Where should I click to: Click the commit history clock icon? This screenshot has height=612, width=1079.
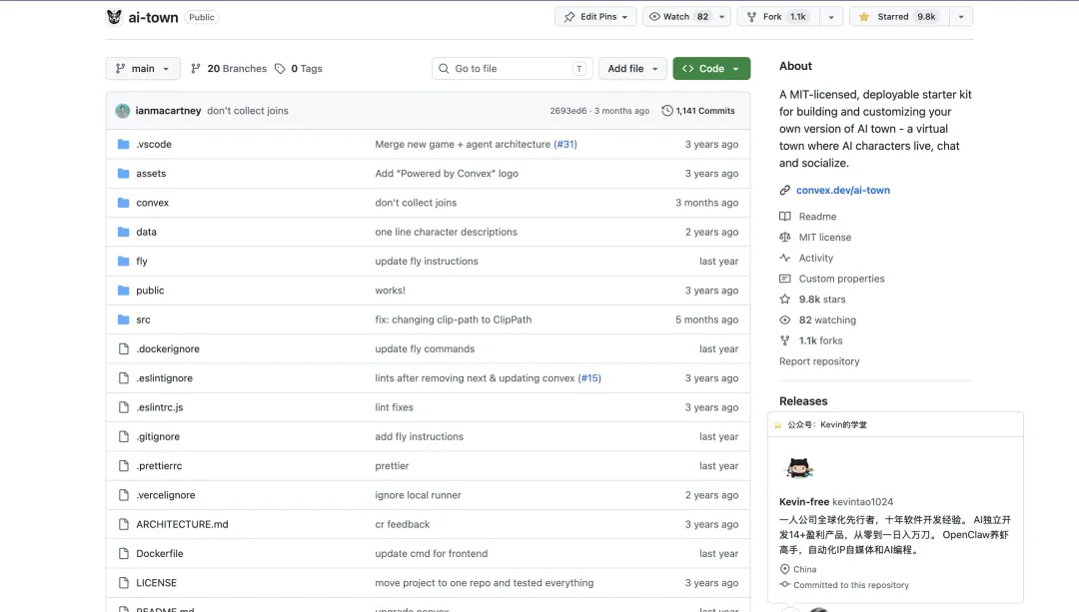pyautogui.click(x=667, y=111)
